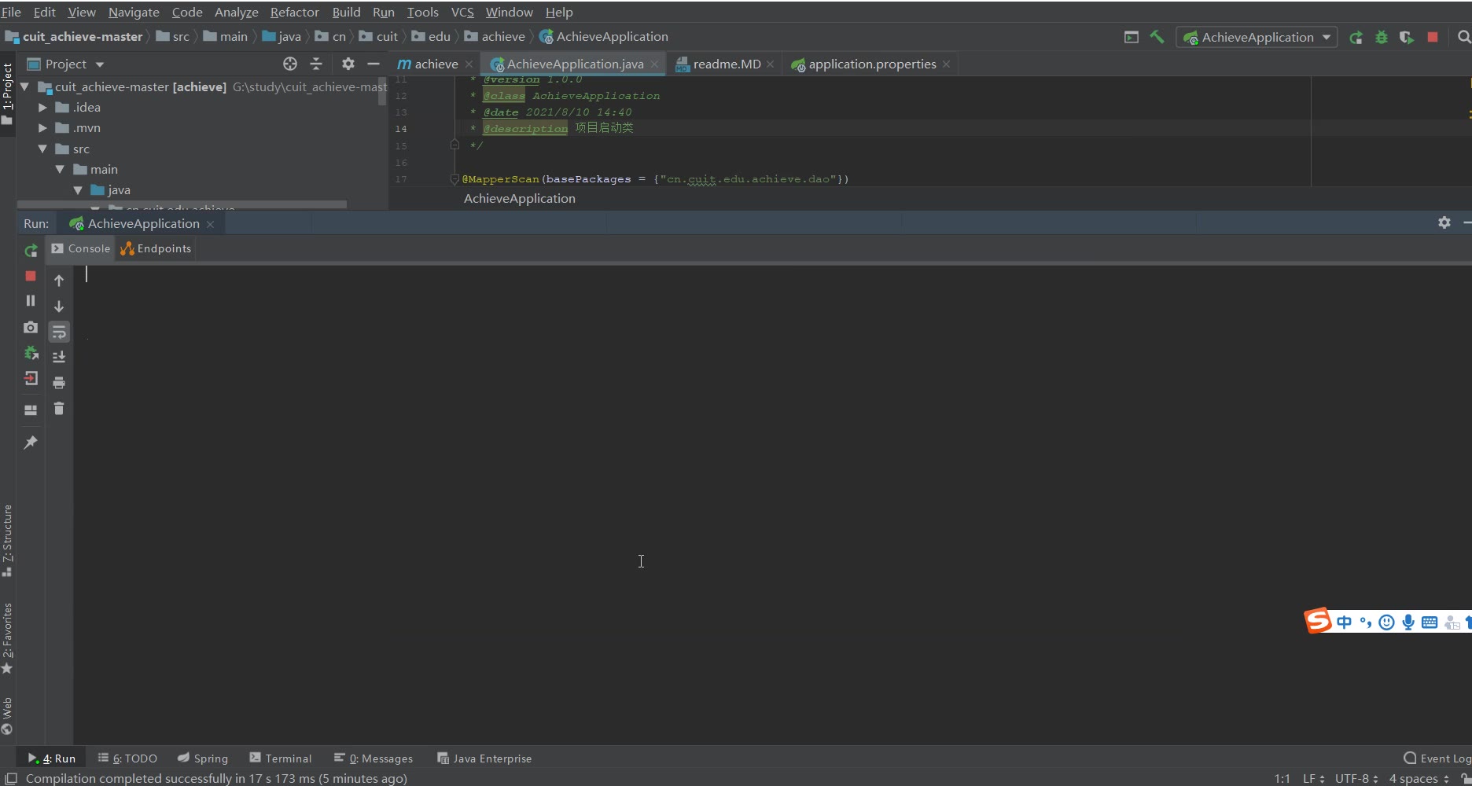Toggle scroll to end of console
Image resolution: width=1472 pixels, height=786 pixels.
[x=59, y=358]
